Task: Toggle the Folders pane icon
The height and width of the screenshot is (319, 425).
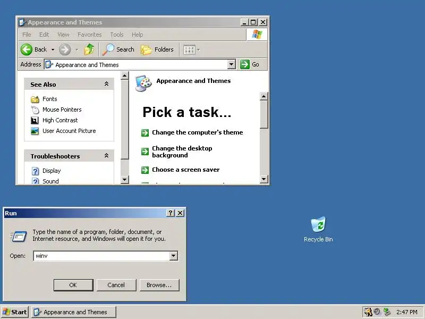Action: pos(146,49)
